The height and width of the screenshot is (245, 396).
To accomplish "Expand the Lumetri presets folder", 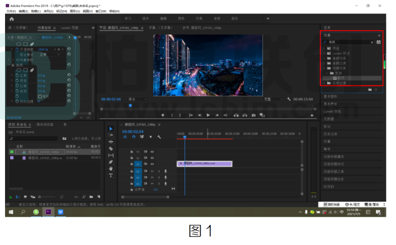I will pos(324,53).
